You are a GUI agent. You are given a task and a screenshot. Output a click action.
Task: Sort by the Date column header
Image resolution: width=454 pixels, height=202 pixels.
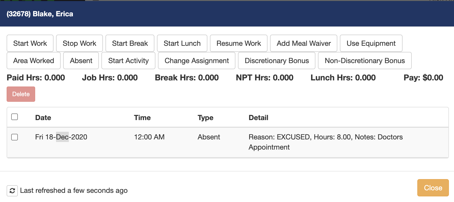coord(43,117)
